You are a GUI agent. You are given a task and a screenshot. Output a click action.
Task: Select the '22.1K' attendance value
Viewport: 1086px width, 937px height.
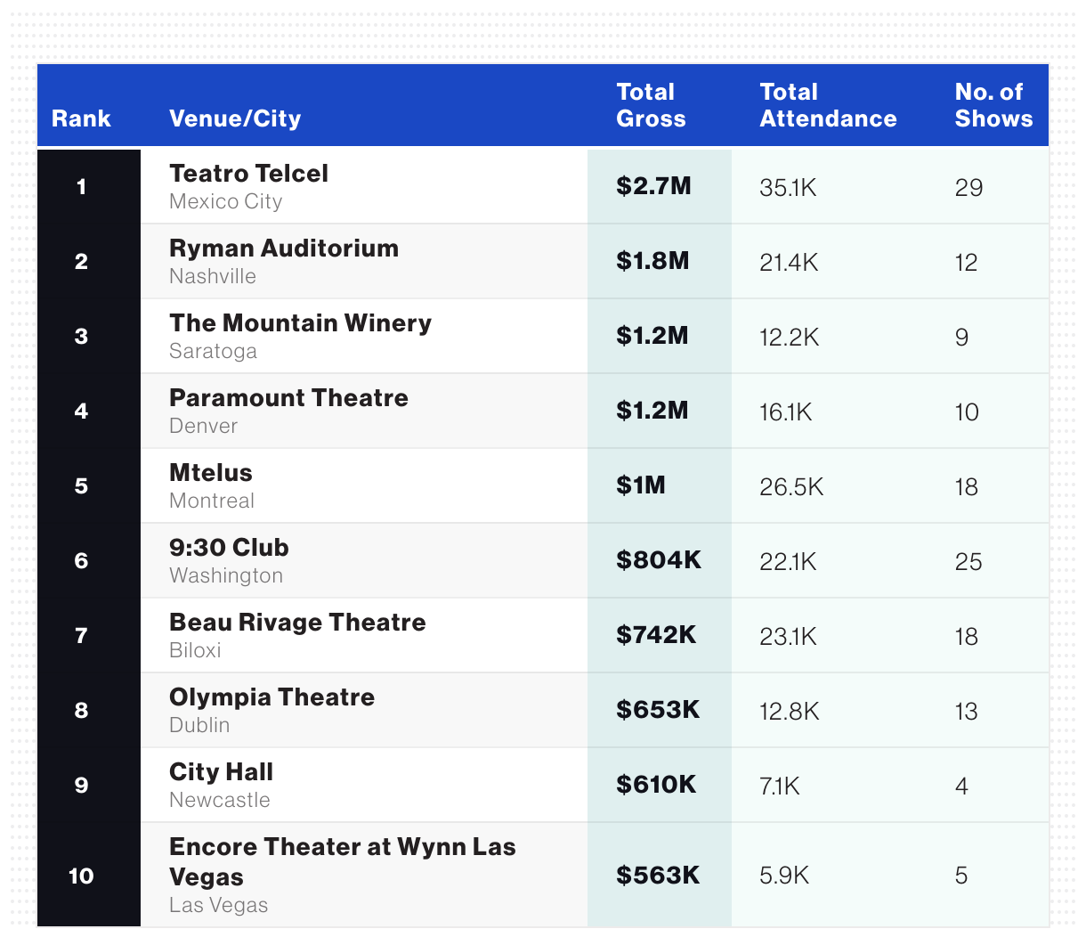tap(788, 561)
